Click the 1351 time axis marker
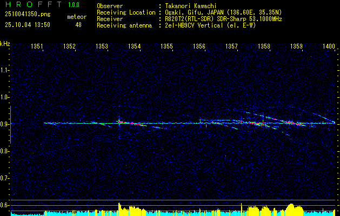340x216 pixels. (x=37, y=46)
